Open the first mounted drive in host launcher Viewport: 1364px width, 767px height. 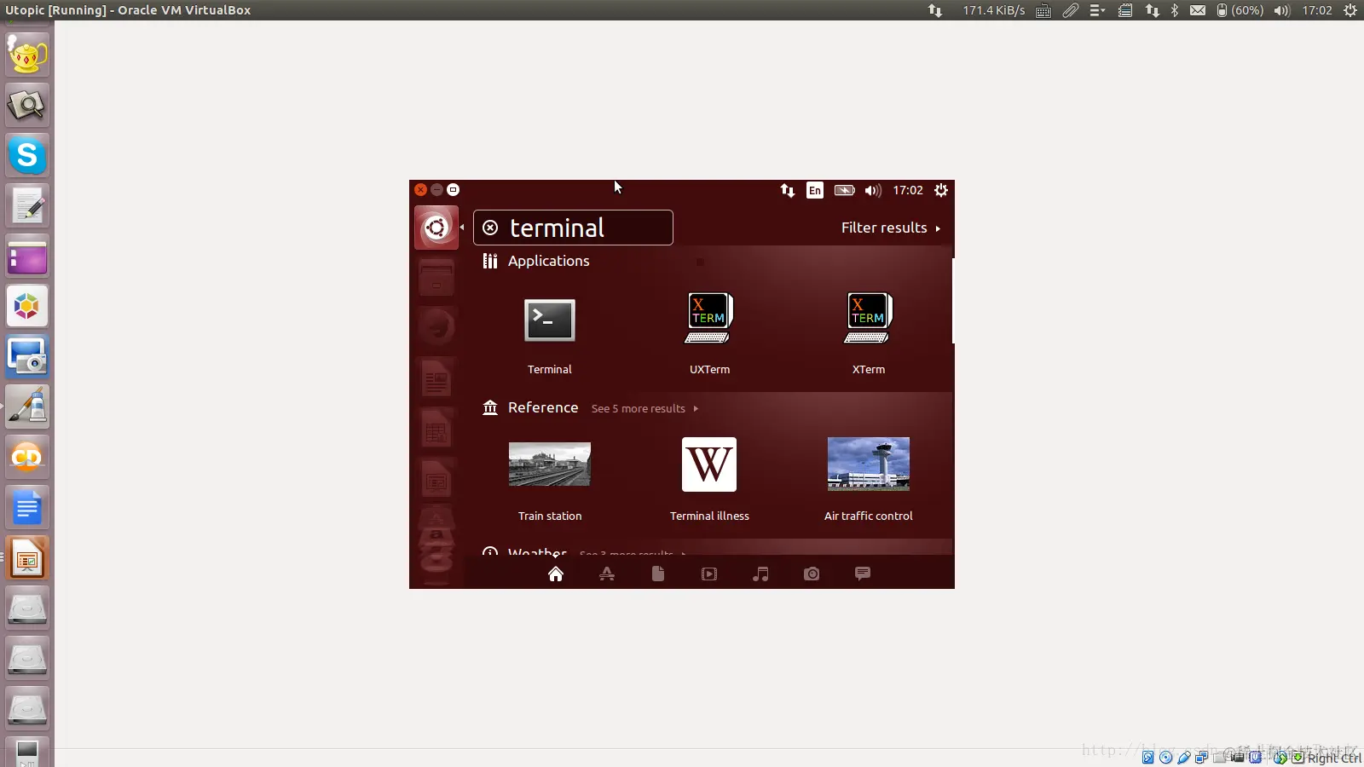pyautogui.click(x=27, y=608)
